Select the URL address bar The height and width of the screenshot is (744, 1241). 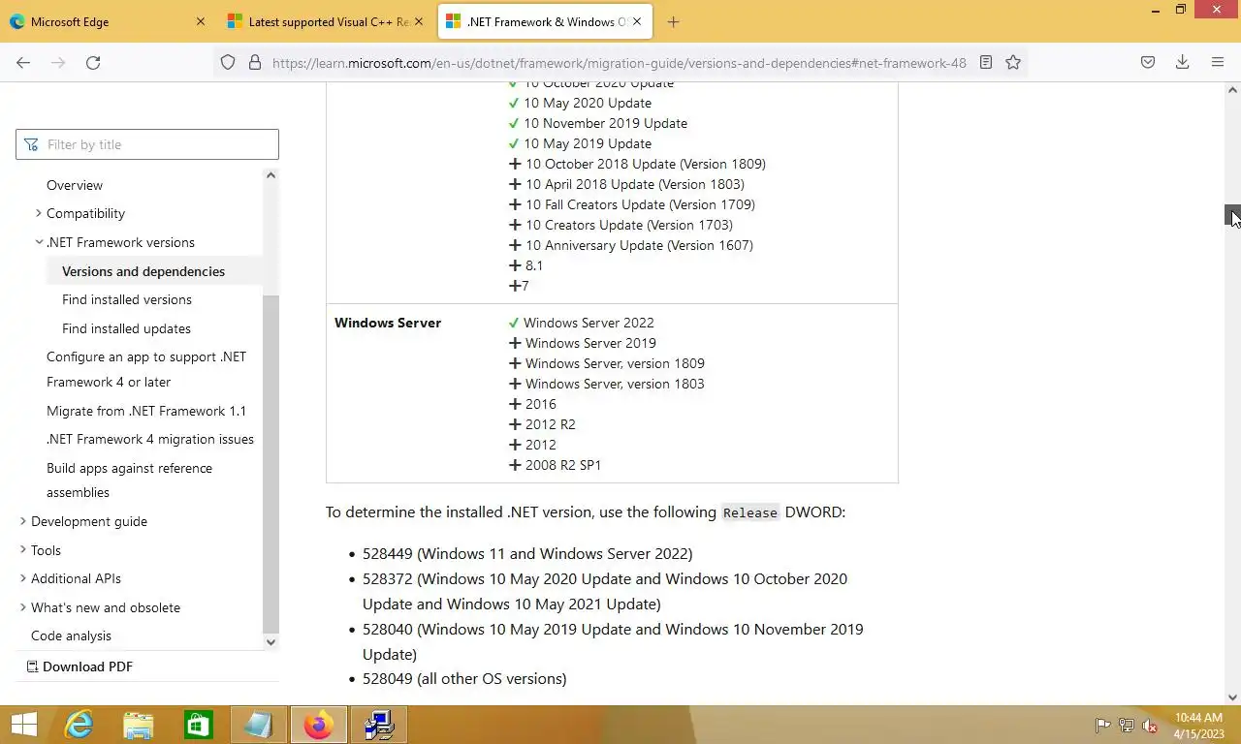click(619, 62)
